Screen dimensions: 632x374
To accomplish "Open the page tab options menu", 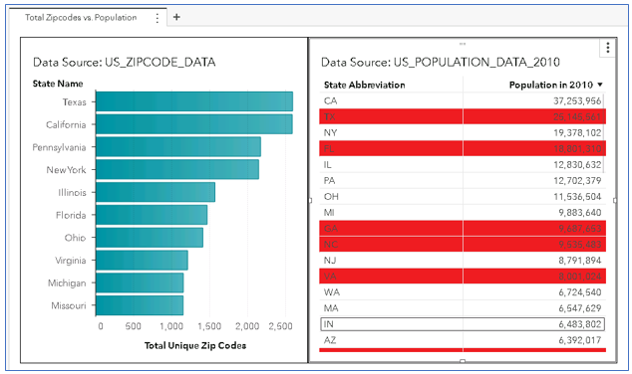I will click(x=158, y=18).
